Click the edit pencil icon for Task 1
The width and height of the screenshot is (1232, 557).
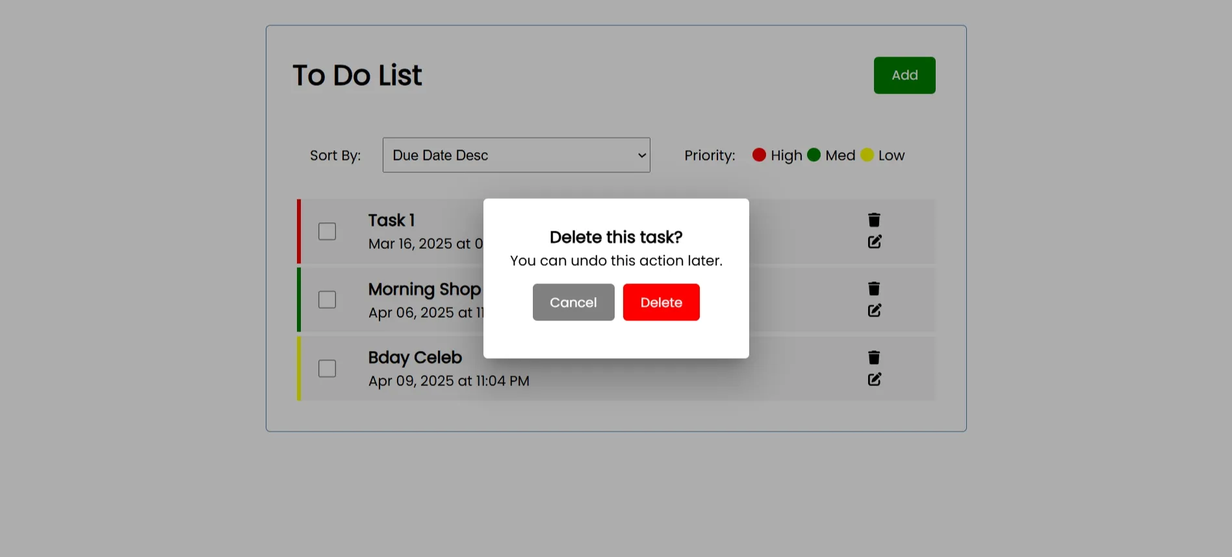[x=875, y=242]
